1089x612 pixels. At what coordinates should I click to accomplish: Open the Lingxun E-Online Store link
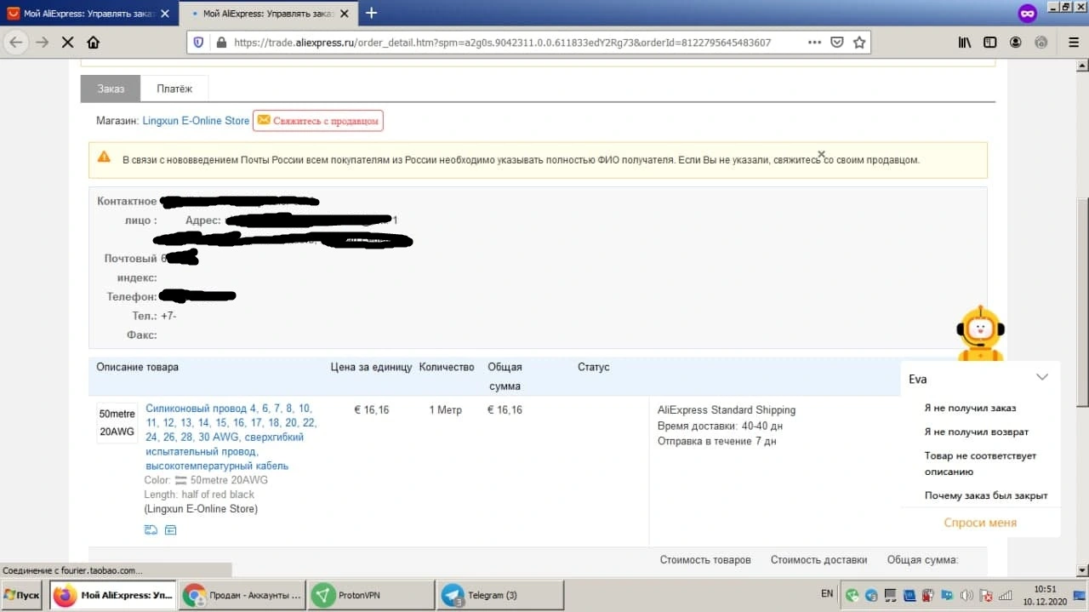[x=196, y=121]
